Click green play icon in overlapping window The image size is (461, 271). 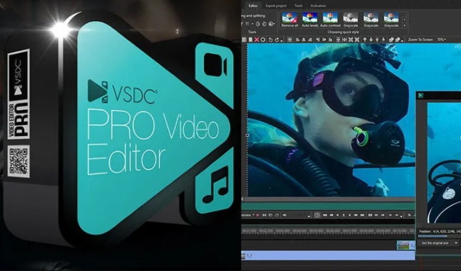pos(421,95)
